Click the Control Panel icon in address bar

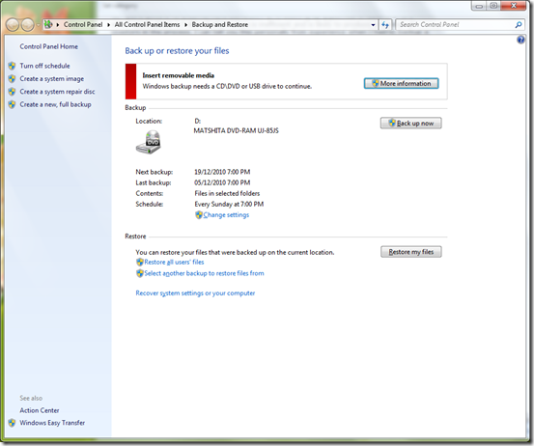48,24
